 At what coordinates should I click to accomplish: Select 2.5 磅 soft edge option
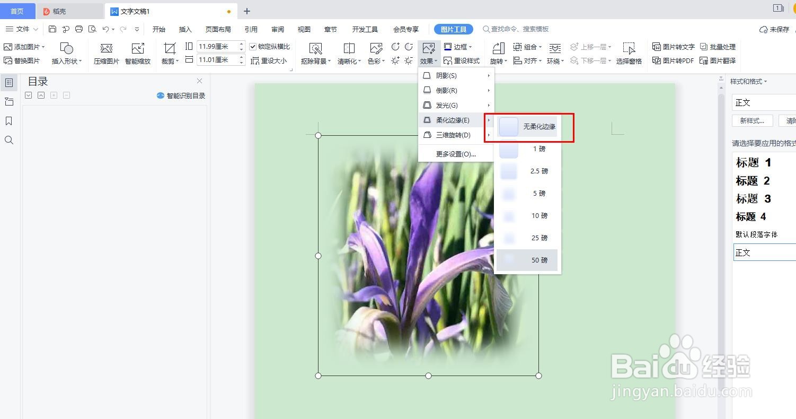527,171
